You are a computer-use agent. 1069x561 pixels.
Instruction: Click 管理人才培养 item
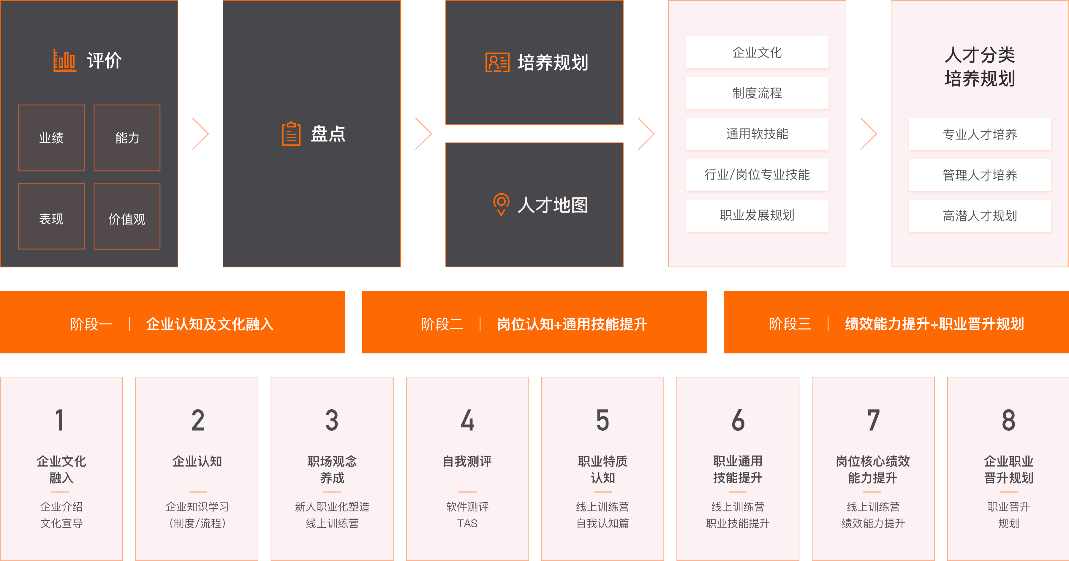[x=979, y=175]
